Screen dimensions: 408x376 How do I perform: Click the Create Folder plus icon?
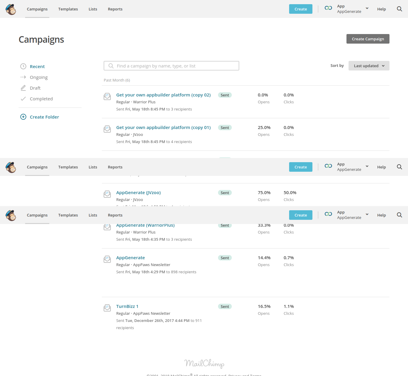click(23, 117)
